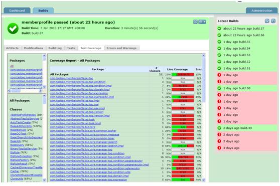Open the dropdown arrow beside the build header icons
Screen dimensions: 280x186
(x=204, y=22)
